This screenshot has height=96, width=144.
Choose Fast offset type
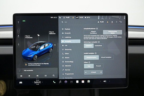89,66
